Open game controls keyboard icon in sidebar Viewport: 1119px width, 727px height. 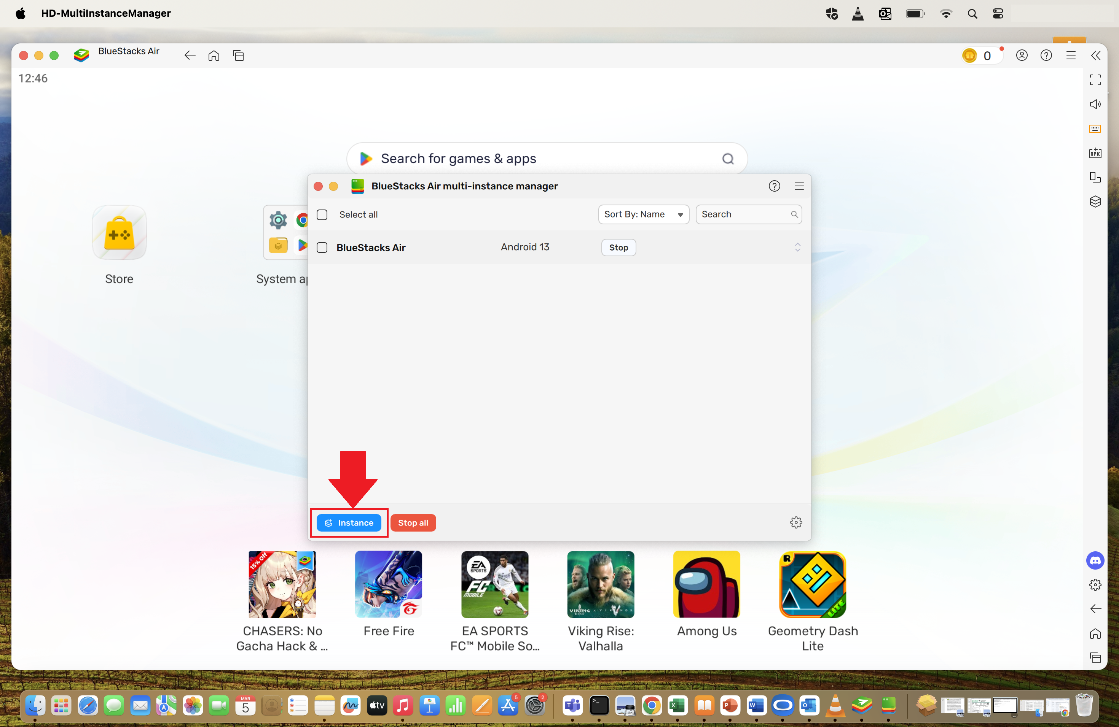(x=1095, y=129)
